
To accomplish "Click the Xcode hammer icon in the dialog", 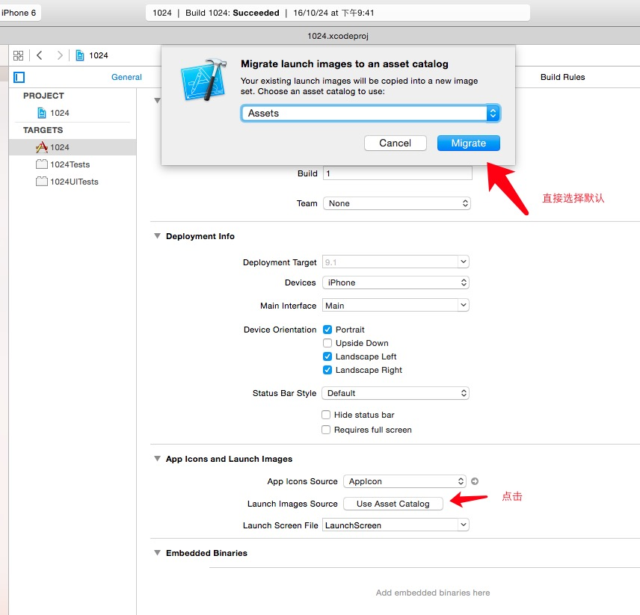I will coord(204,79).
